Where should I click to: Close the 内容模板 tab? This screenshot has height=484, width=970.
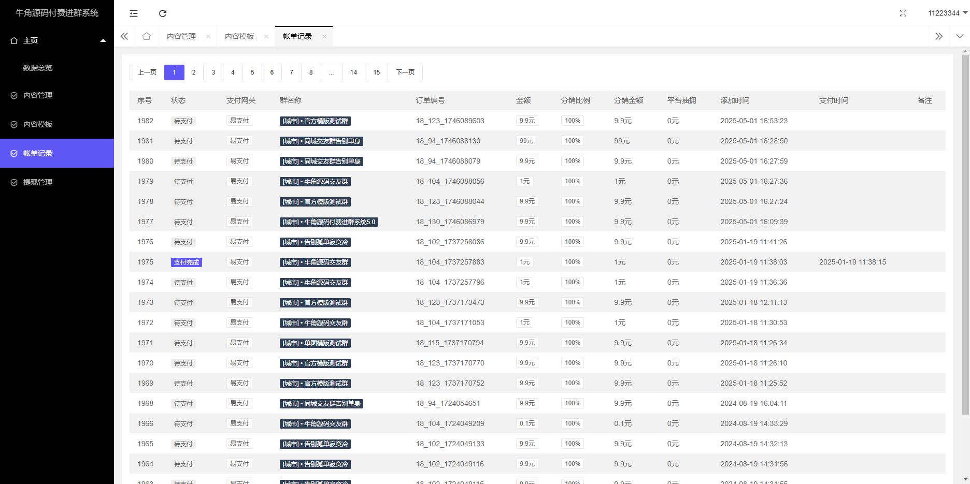point(266,36)
